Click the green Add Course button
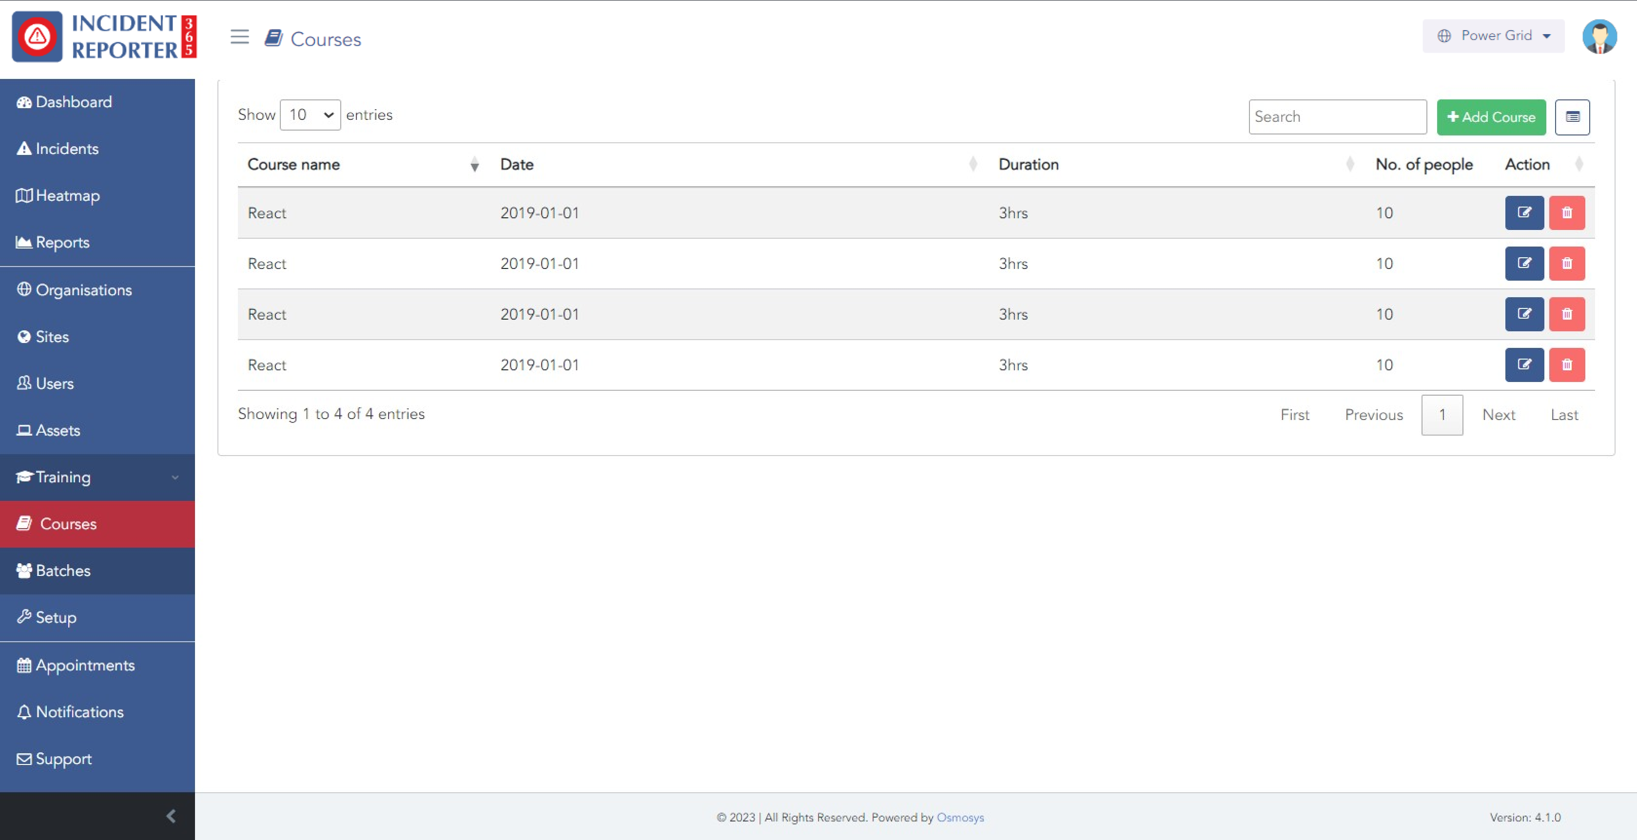Screen dimensions: 1637x840 [1491, 117]
